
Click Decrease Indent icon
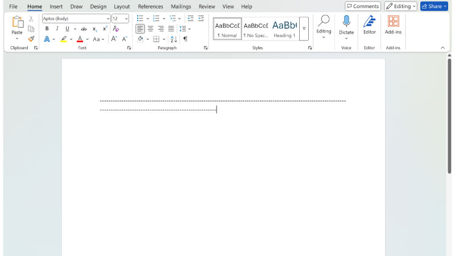[191, 19]
